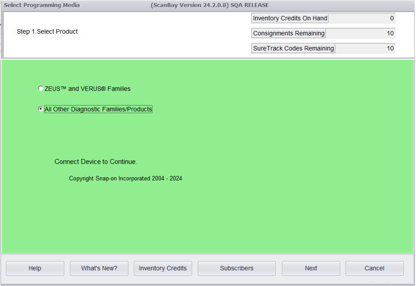Click the SureTrack Codes Remaining label
Viewport: 416px width, 286px height.
click(293, 48)
